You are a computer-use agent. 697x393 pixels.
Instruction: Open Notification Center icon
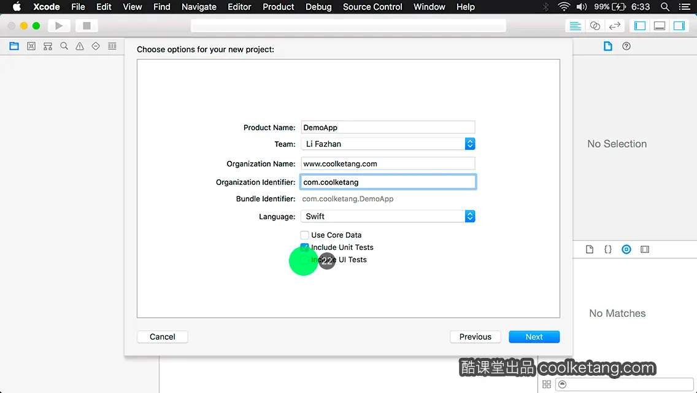coord(685,7)
